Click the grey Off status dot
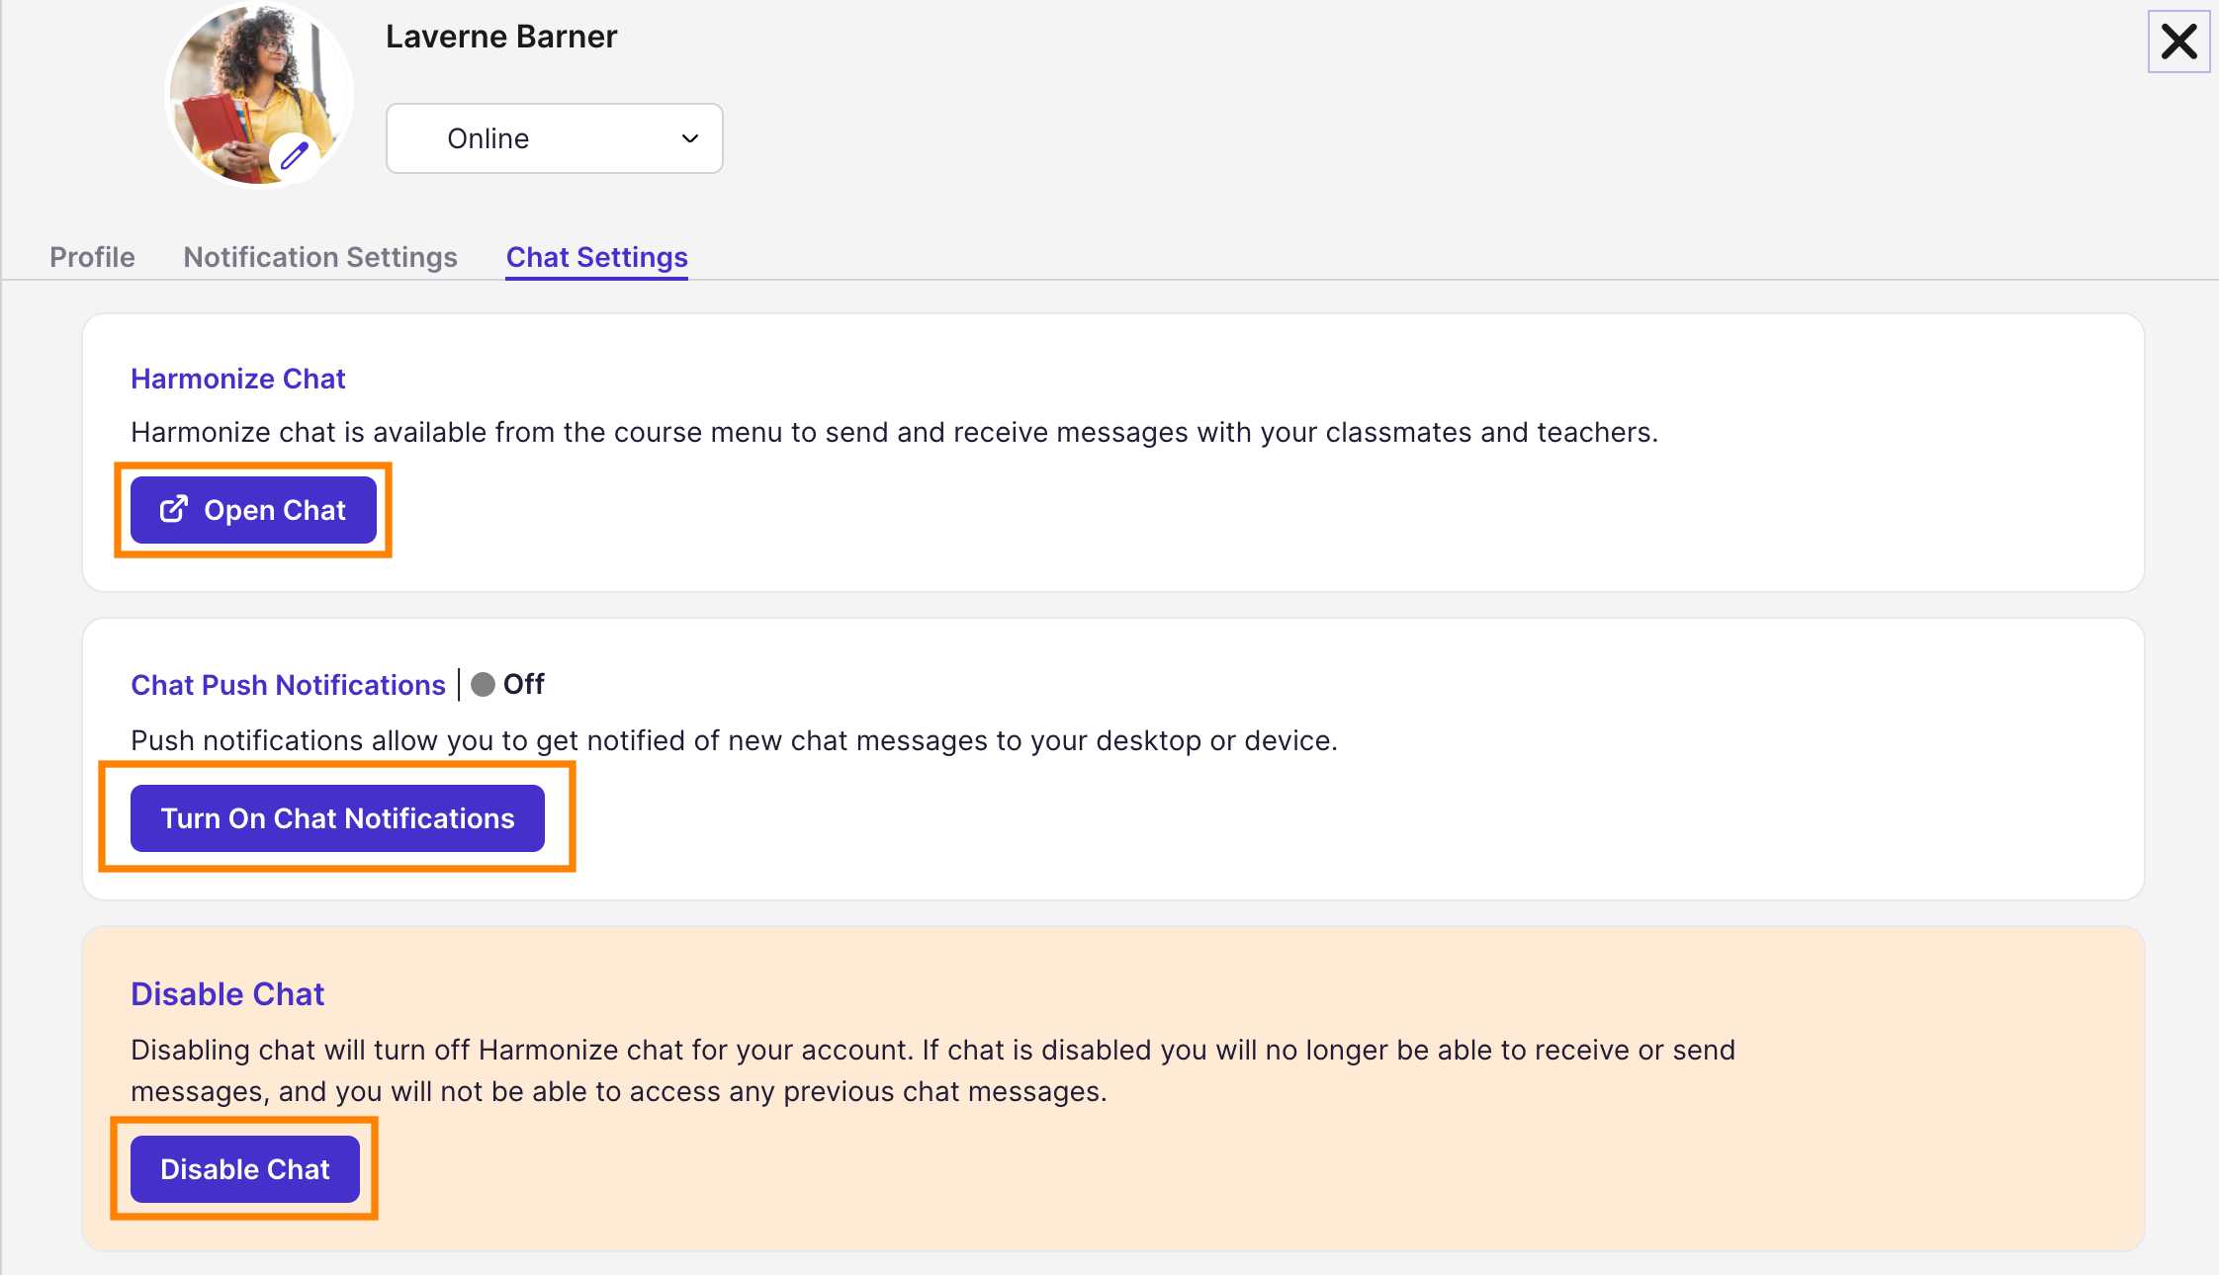The height and width of the screenshot is (1275, 2219). [483, 685]
